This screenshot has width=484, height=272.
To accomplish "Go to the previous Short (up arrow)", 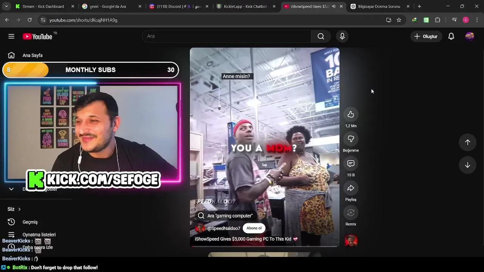I will click(468, 142).
